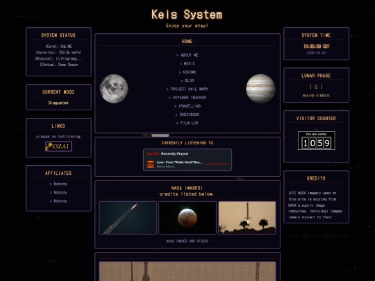Click the partially visible bottom image
This screenshot has height=281, width=375.
[187, 271]
